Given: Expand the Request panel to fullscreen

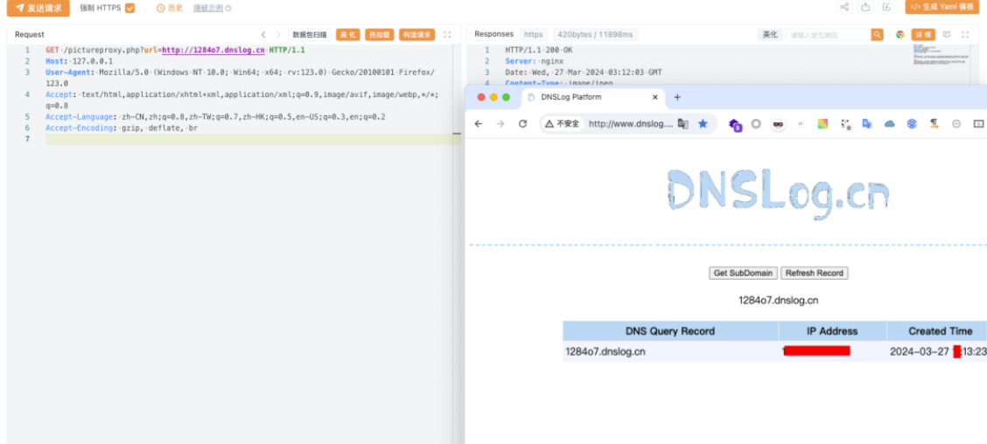Looking at the screenshot, I should [447, 35].
